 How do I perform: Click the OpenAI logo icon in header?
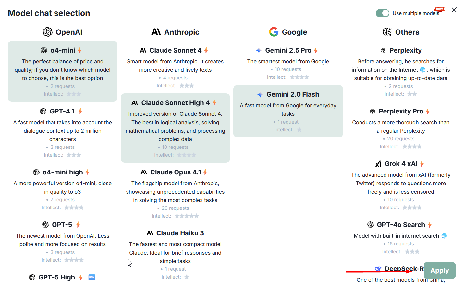click(x=48, y=32)
